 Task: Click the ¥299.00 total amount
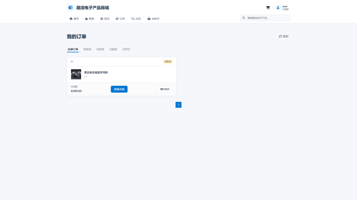(x=76, y=91)
